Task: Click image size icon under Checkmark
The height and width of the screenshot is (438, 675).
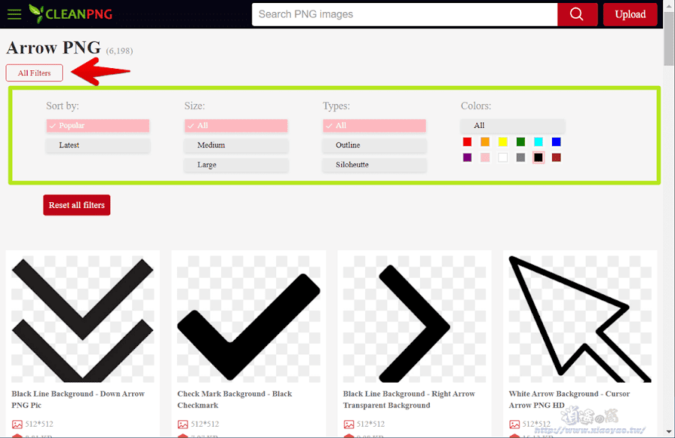Action: click(x=182, y=425)
